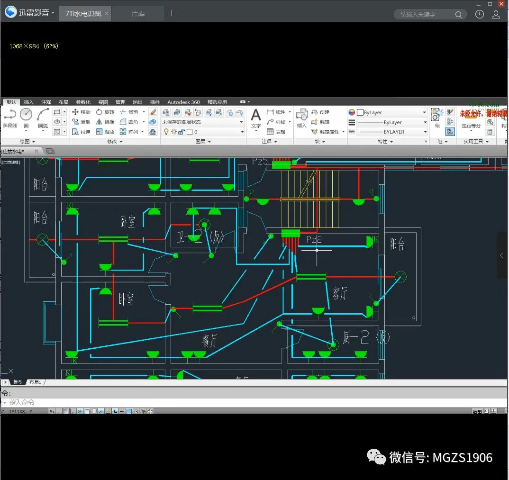Select the Circle (圆) tool
The image size is (509, 480).
click(26, 119)
